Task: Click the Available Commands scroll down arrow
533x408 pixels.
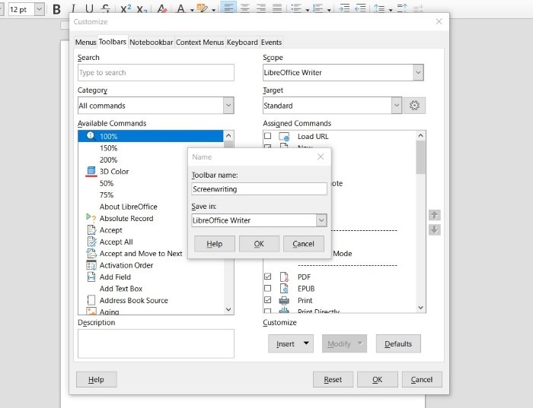Action: (x=228, y=309)
